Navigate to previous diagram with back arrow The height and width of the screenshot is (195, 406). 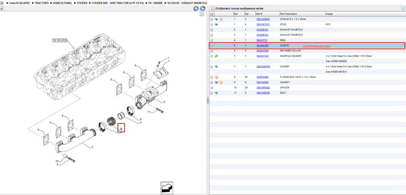[x=196, y=9]
